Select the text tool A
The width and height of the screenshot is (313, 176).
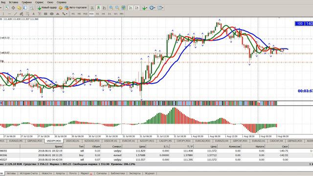point(34,14)
